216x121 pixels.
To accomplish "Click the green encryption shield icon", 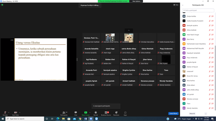I will click(2, 5).
